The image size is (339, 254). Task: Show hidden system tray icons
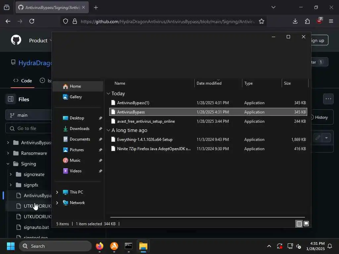coord(269,246)
